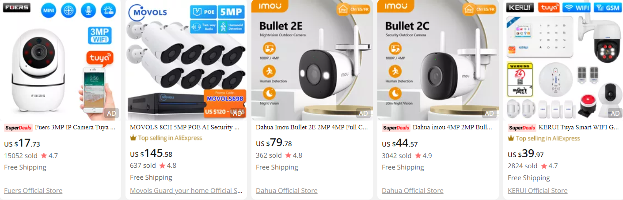Click the SuperDeals badge on Fuers camera
The image size is (623, 200).
(x=19, y=128)
